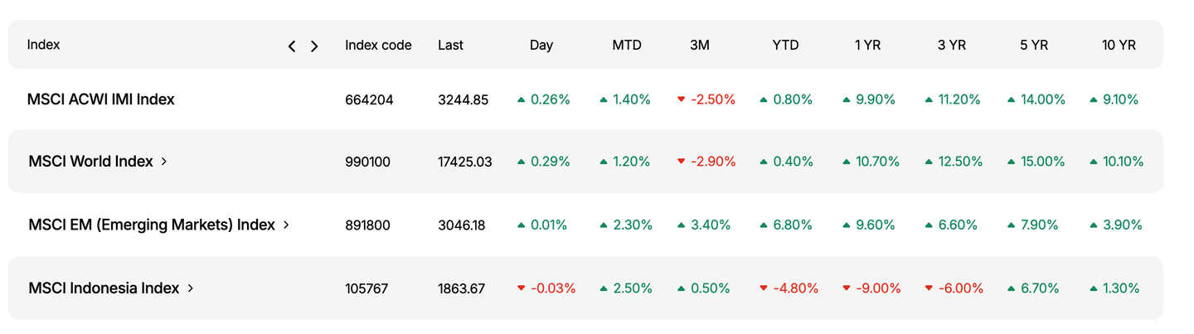Expand the MSCI EM Index chevron

(286, 225)
